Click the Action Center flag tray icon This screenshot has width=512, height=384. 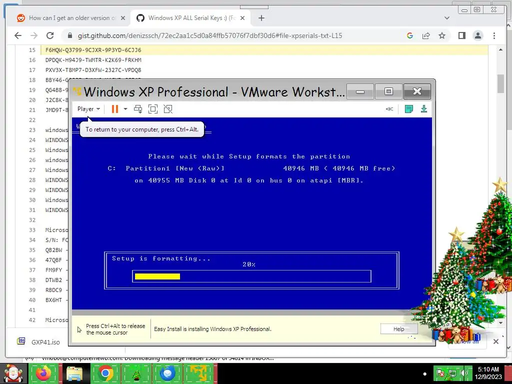pyautogui.click(x=441, y=373)
